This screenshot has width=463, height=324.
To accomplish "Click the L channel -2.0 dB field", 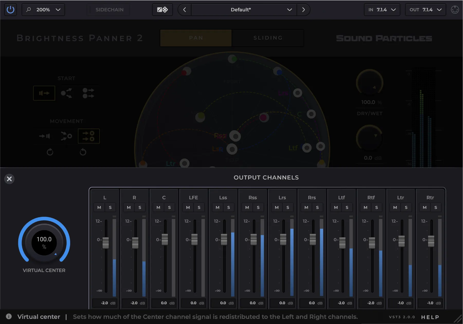I will coord(104,303).
